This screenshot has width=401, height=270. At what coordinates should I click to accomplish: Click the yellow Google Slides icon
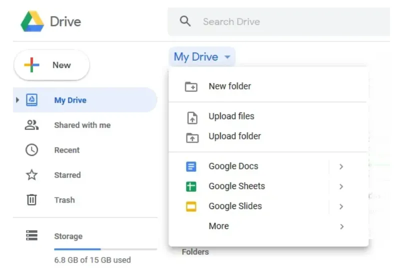[x=191, y=206]
